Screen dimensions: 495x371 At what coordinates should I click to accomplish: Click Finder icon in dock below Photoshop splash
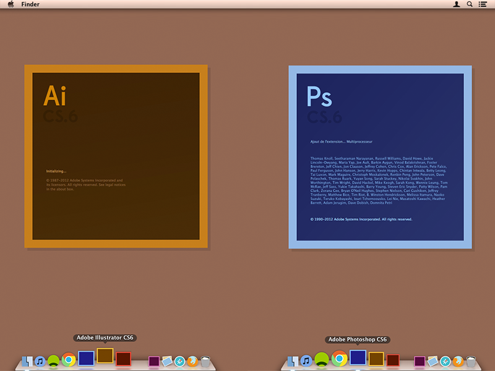coord(293,361)
